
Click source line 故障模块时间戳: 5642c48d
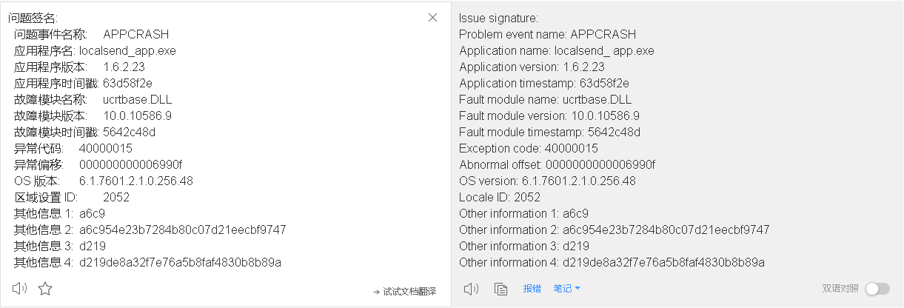point(84,132)
